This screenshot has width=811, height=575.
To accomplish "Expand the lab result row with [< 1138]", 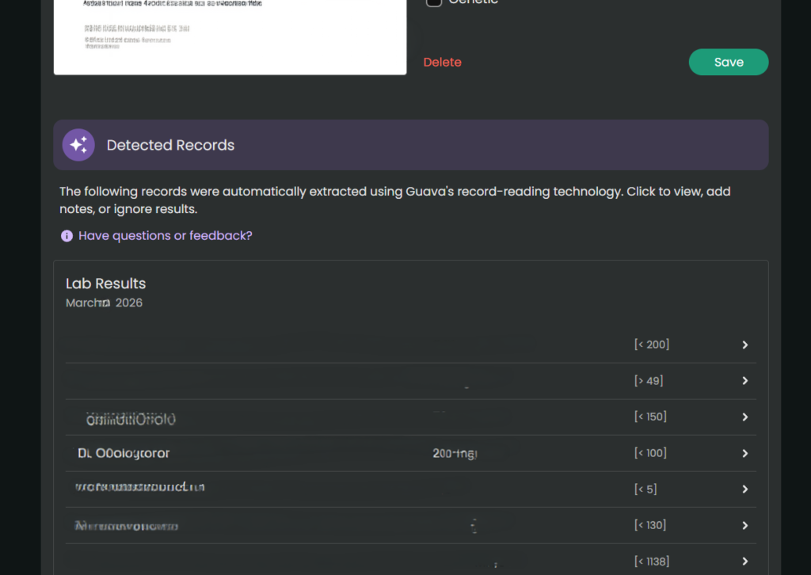I will tap(411, 560).
